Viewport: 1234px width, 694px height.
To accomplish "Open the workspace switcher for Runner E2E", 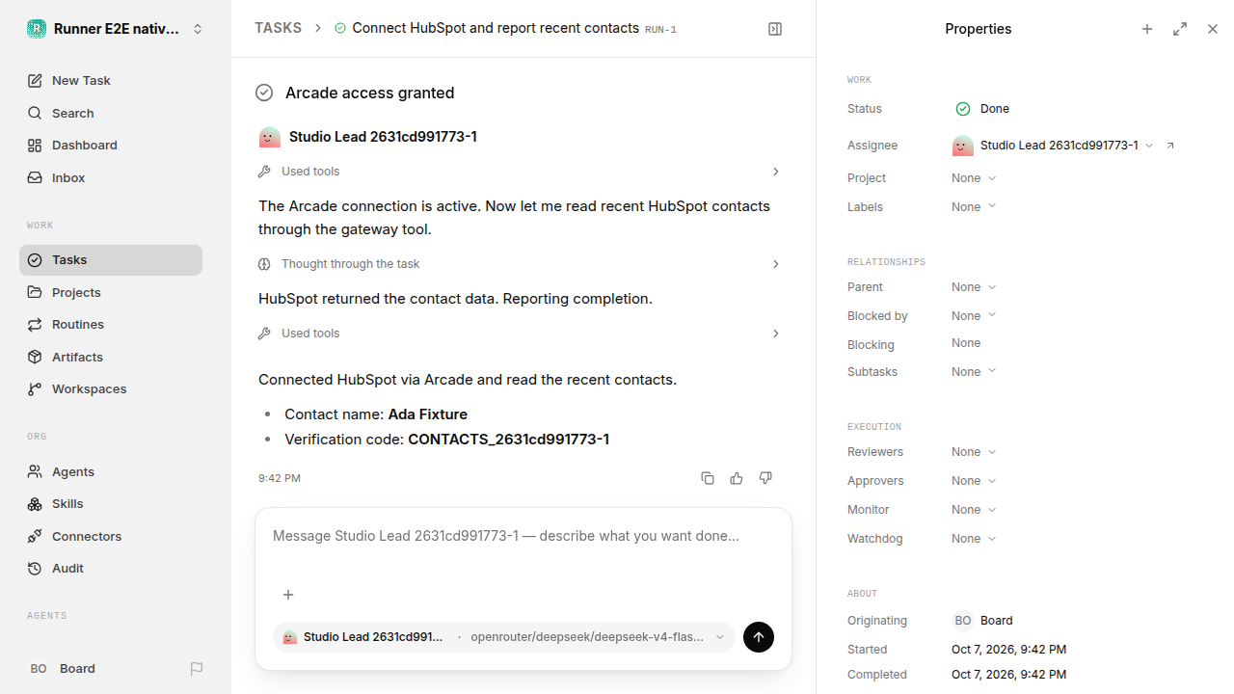I will tap(116, 29).
